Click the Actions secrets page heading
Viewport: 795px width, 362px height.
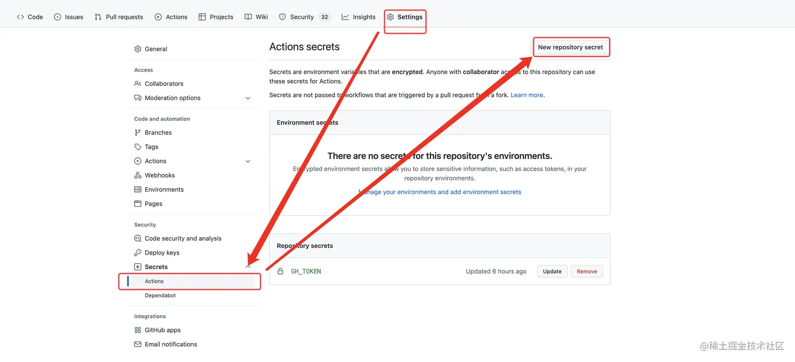click(x=304, y=47)
